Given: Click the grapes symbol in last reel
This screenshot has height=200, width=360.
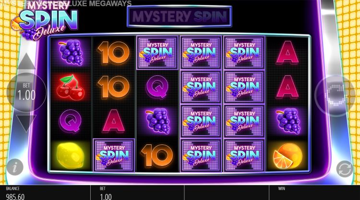Looking at the screenshot, I should [288, 121].
